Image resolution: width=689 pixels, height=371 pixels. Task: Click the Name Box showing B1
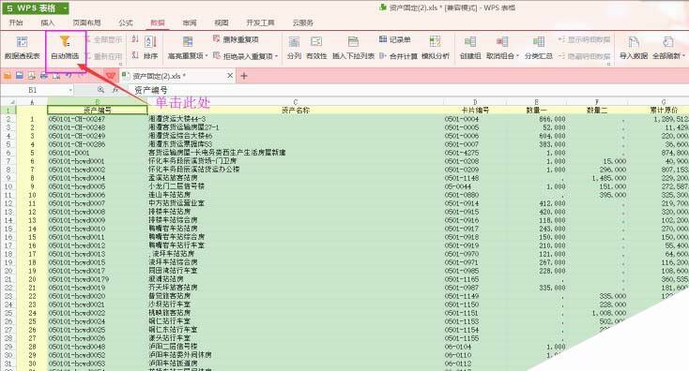[34, 90]
